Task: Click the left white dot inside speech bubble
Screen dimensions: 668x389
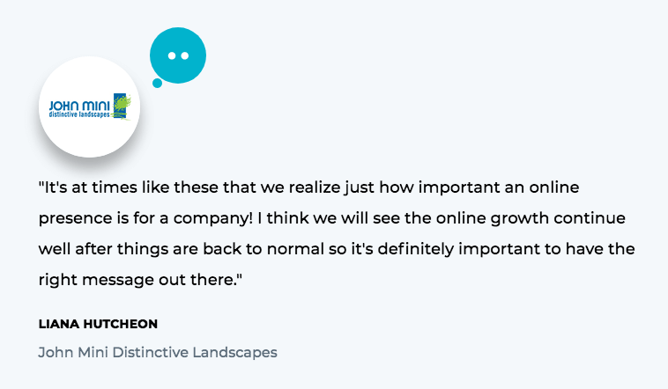Action: 172,55
